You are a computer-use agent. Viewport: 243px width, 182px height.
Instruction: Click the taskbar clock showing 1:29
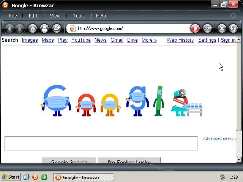pyautogui.click(x=234, y=177)
